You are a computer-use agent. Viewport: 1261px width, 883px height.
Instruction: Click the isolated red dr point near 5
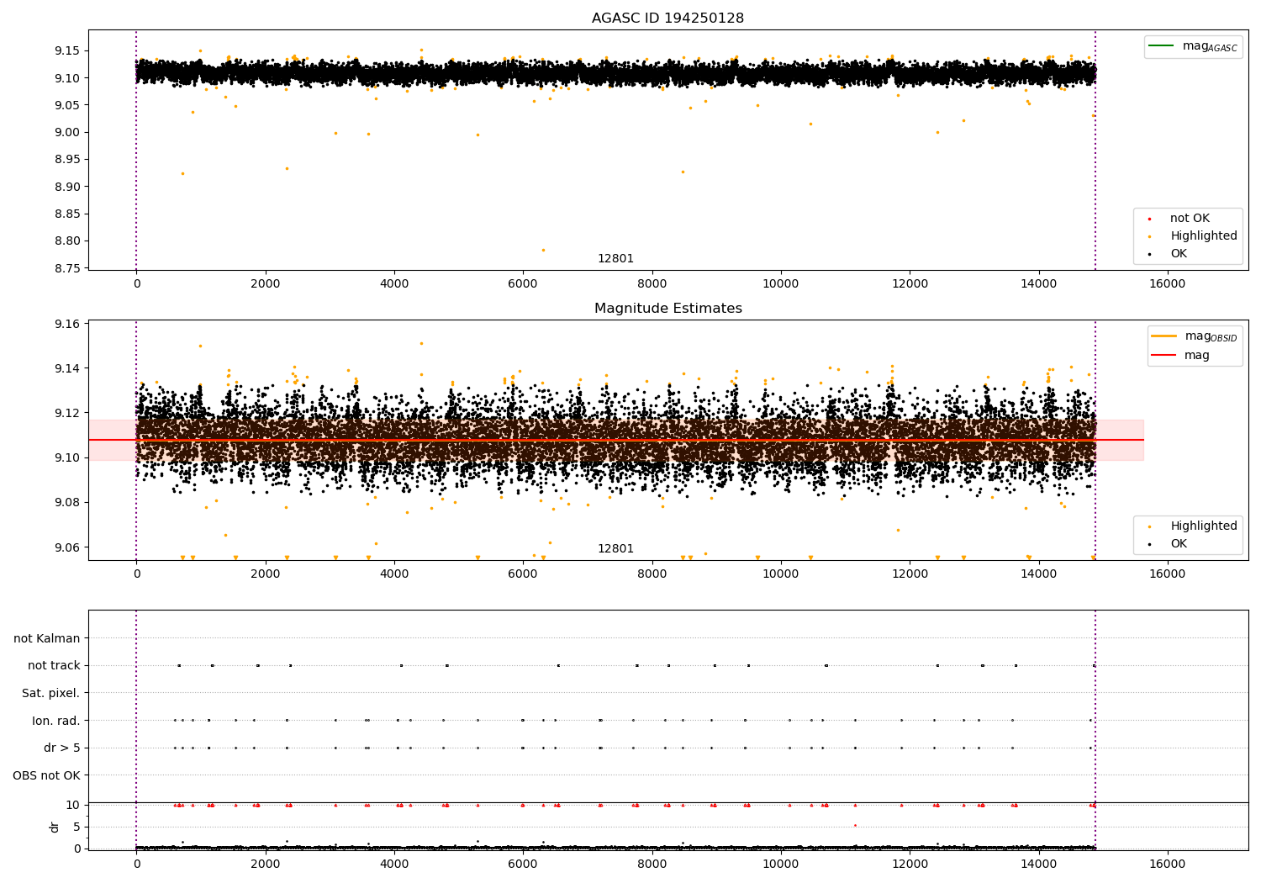coord(855,825)
